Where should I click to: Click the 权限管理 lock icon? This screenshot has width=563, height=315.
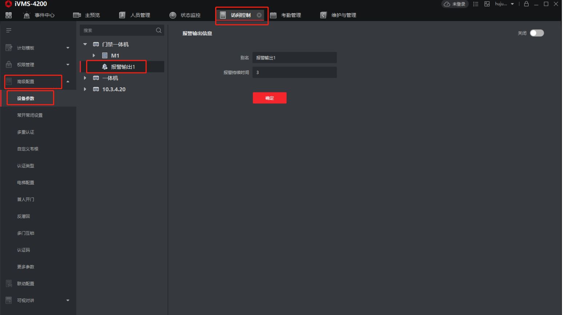9,65
